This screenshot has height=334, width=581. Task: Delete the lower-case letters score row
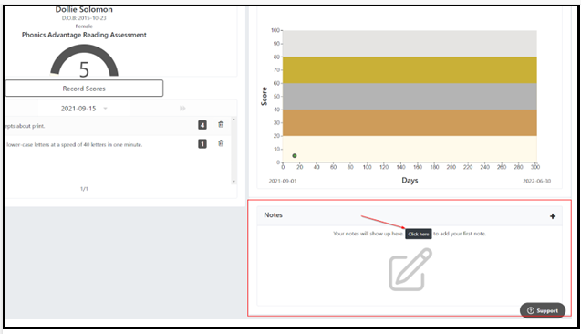point(221,143)
